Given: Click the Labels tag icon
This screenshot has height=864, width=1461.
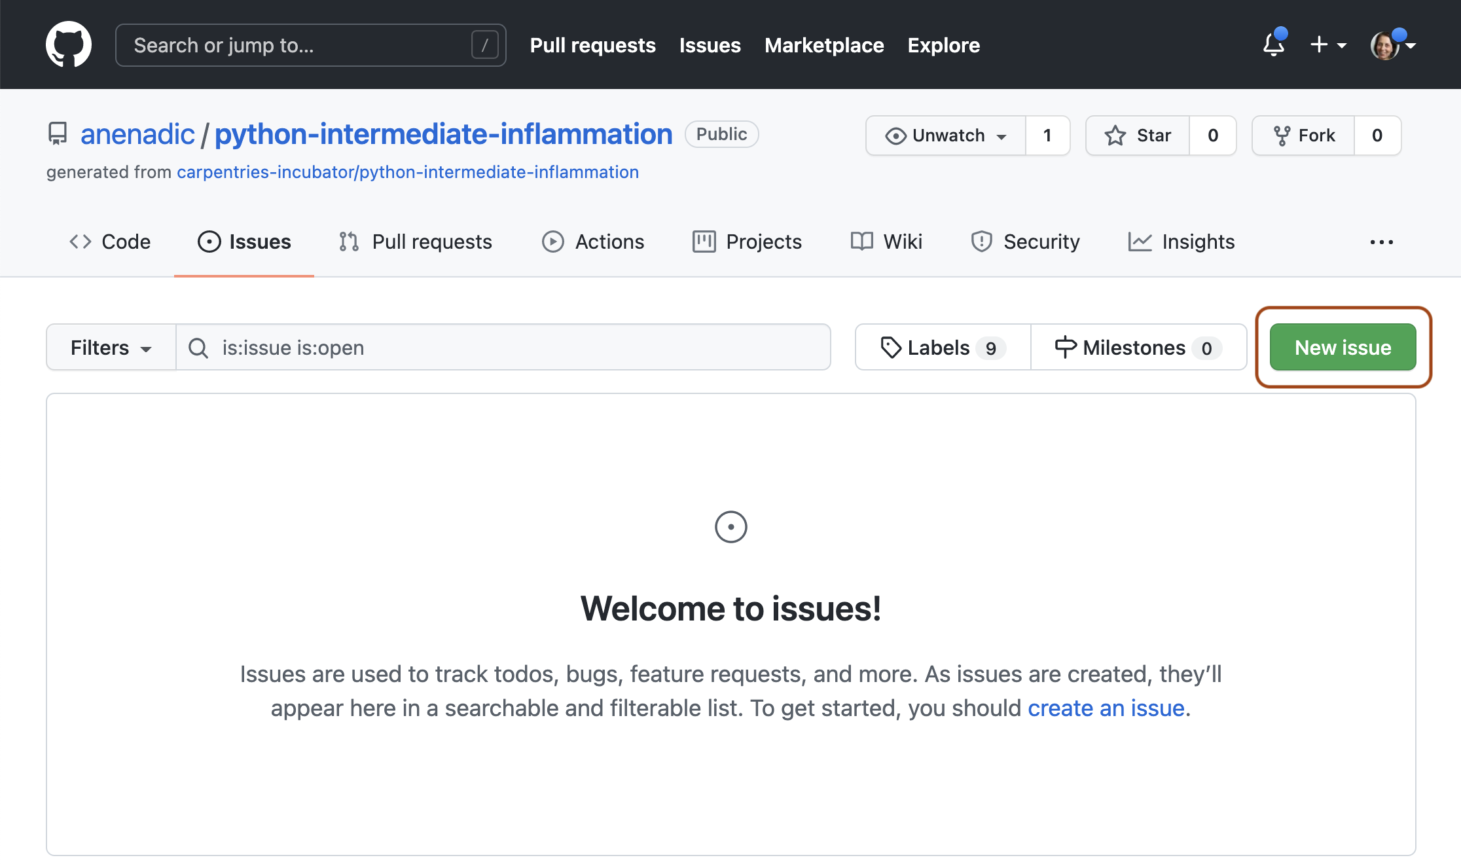Looking at the screenshot, I should coord(891,348).
